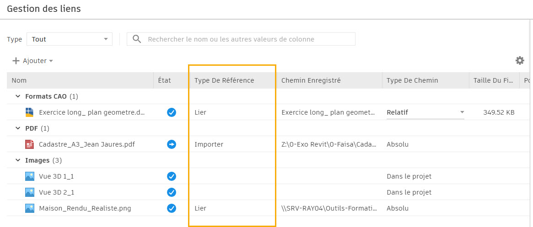Click the status checkmark for Vue 3D 1_1
533x227 pixels.
tap(172, 176)
